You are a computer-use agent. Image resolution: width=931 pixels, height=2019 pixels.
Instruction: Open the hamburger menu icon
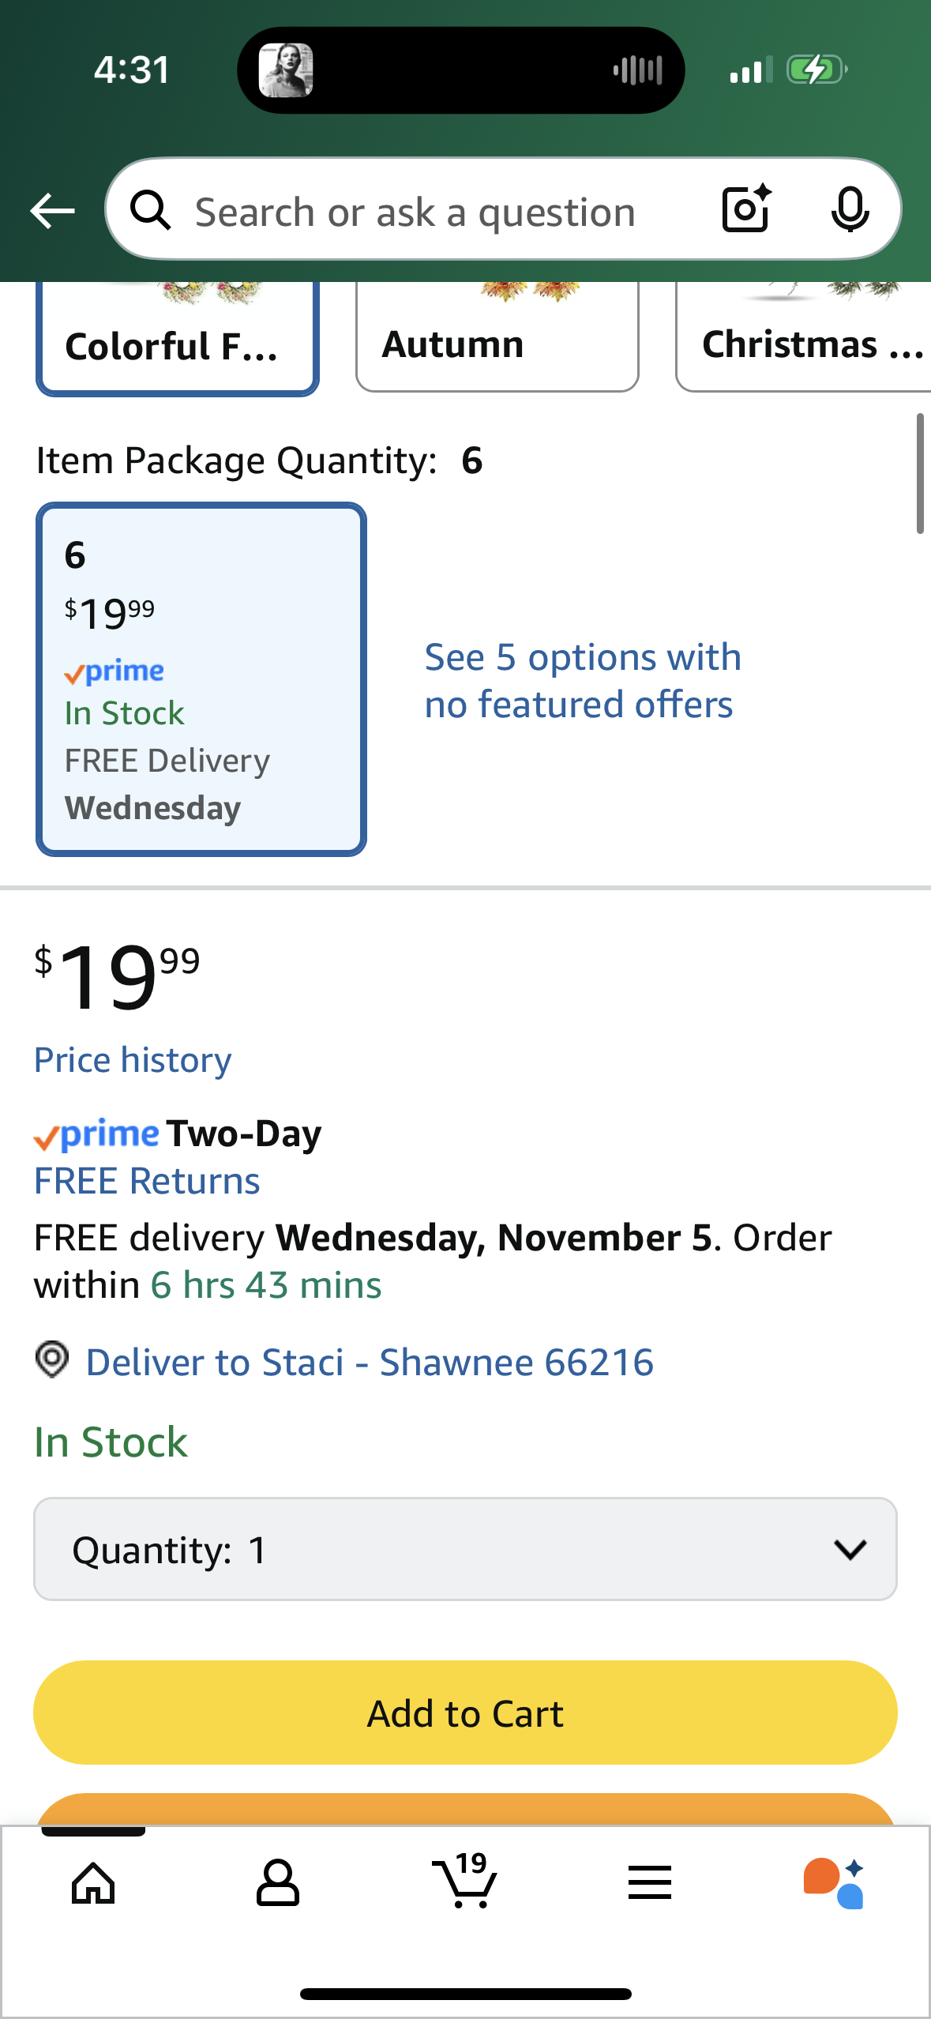650,1883
